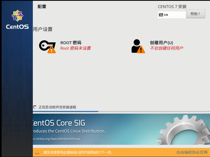Click the SpecialInterestGroup wiki URL text

coord(56,139)
